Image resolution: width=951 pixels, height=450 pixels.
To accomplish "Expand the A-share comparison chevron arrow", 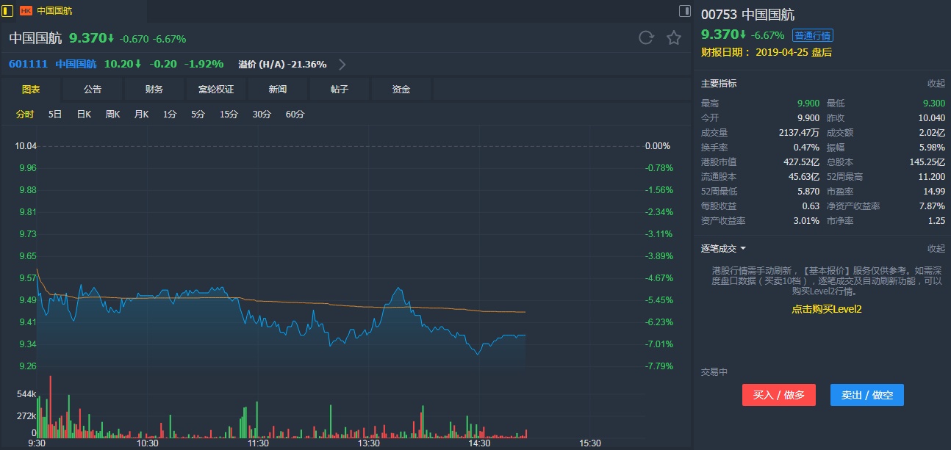I will pos(342,64).
